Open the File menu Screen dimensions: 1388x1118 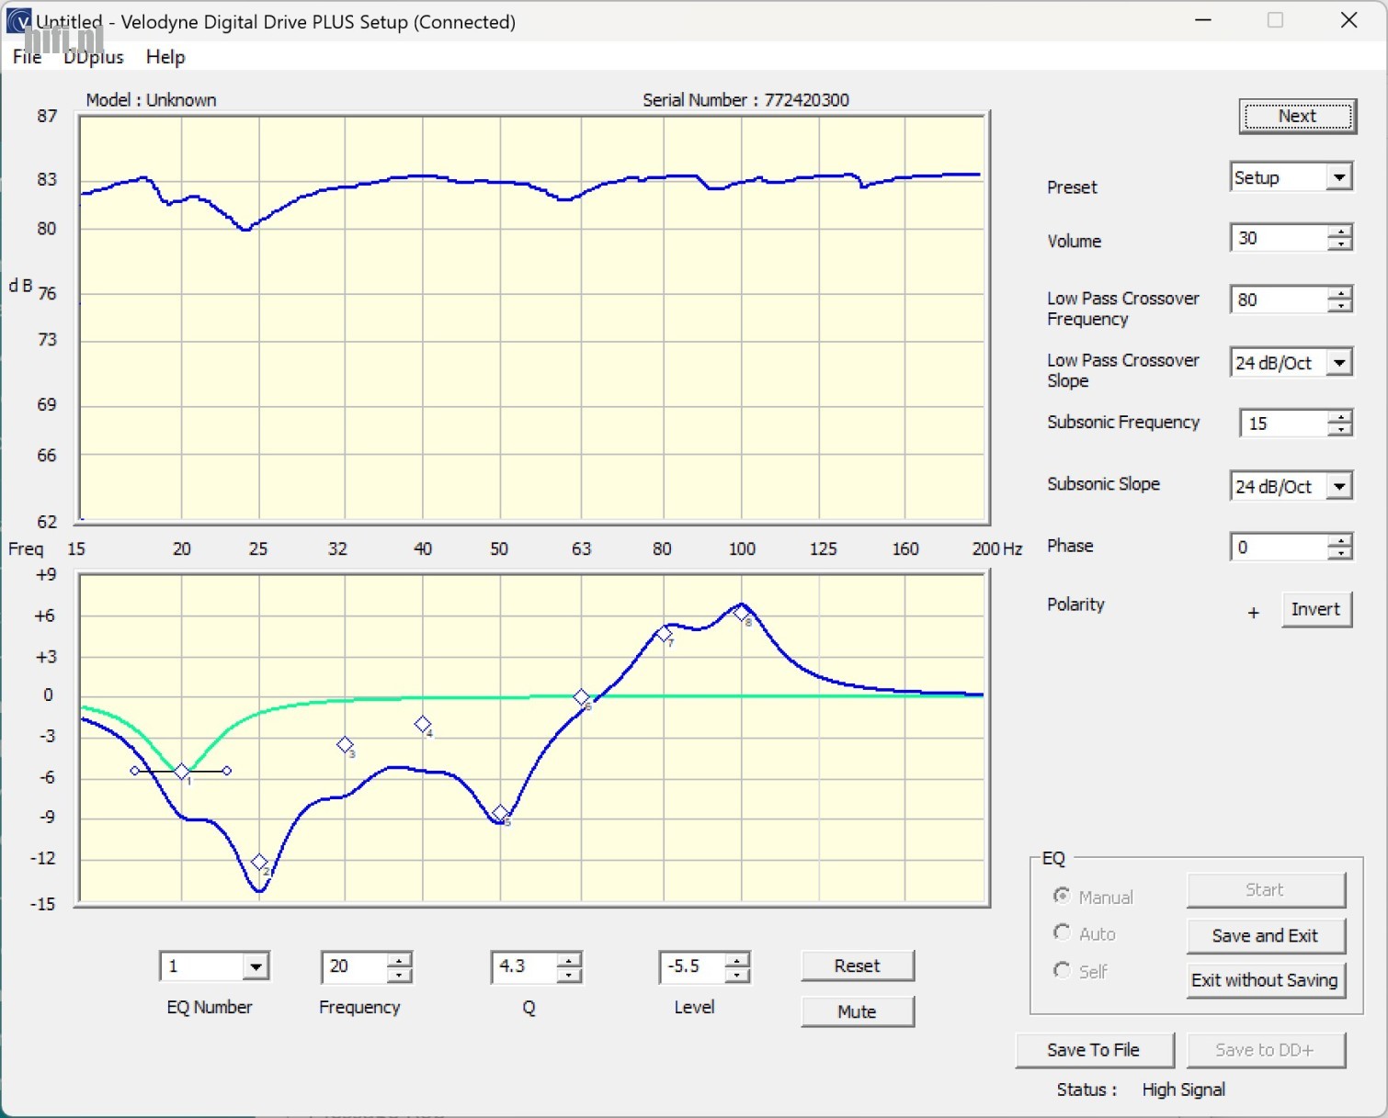[x=27, y=57]
